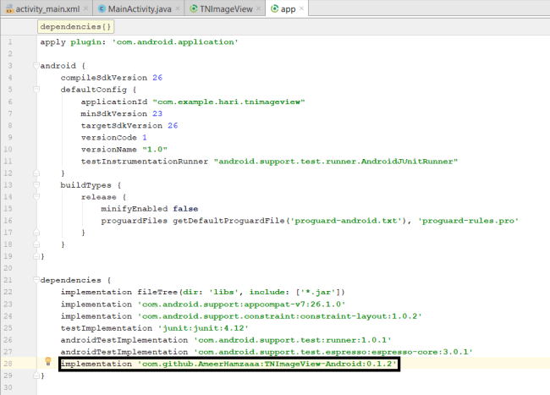Screen dimensions: 550x395
Task: Click minifyEnabled false keyword
Action: pyautogui.click(x=185, y=209)
